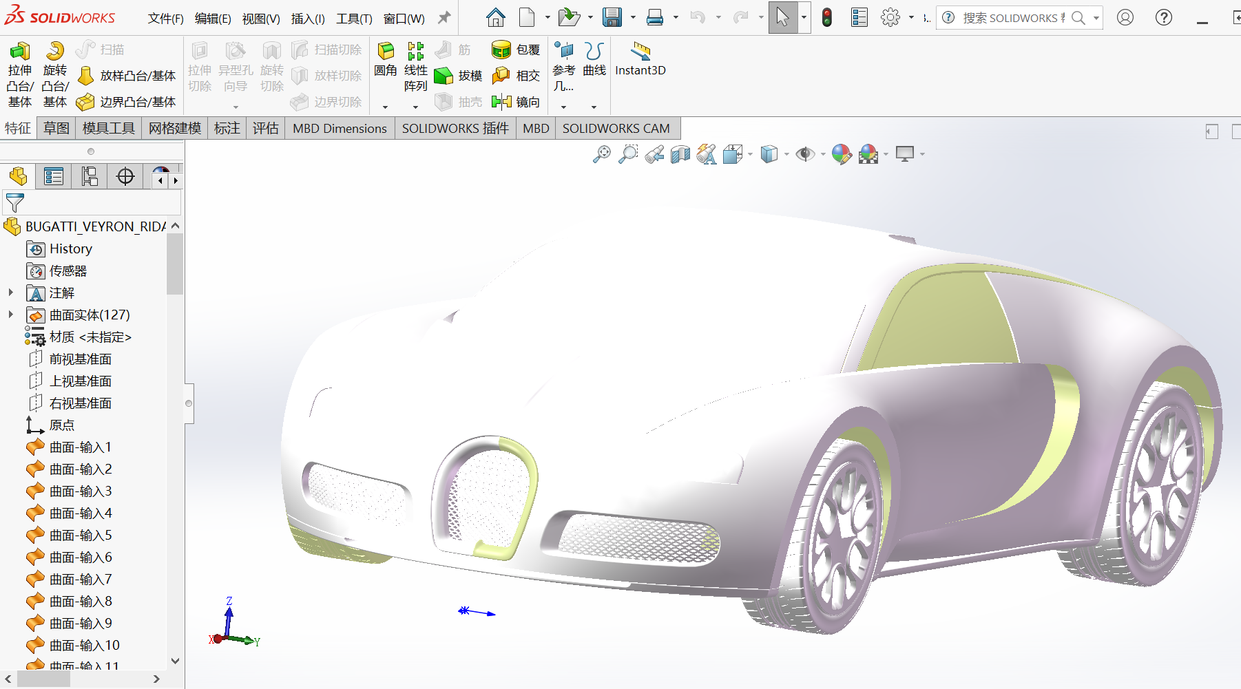The width and height of the screenshot is (1241, 689).
Task: Click the Lofted Boss/Base (放样凸台/基体) tool
Action: [x=127, y=76]
